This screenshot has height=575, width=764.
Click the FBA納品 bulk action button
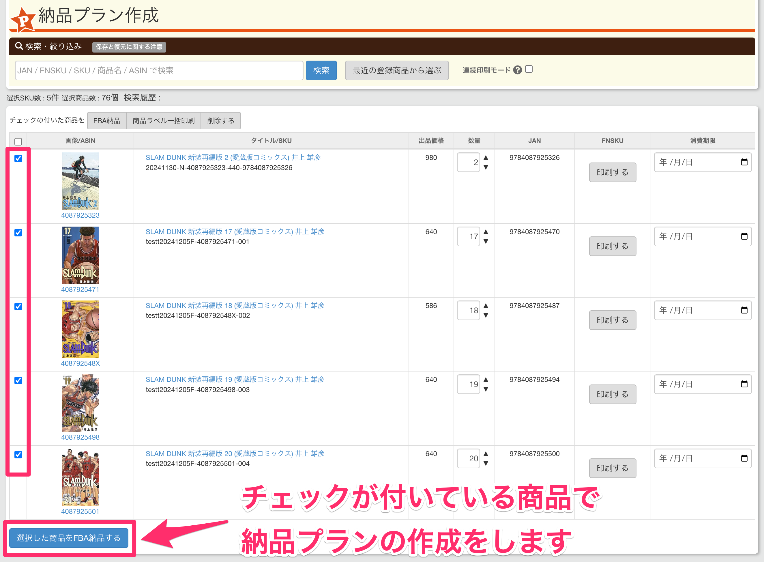[107, 121]
